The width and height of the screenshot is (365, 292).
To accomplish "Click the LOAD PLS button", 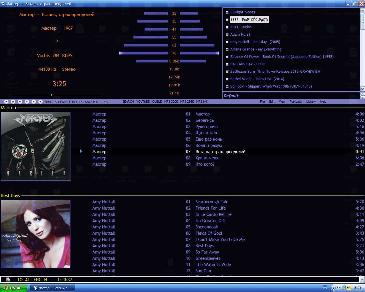I will tap(76, 102).
